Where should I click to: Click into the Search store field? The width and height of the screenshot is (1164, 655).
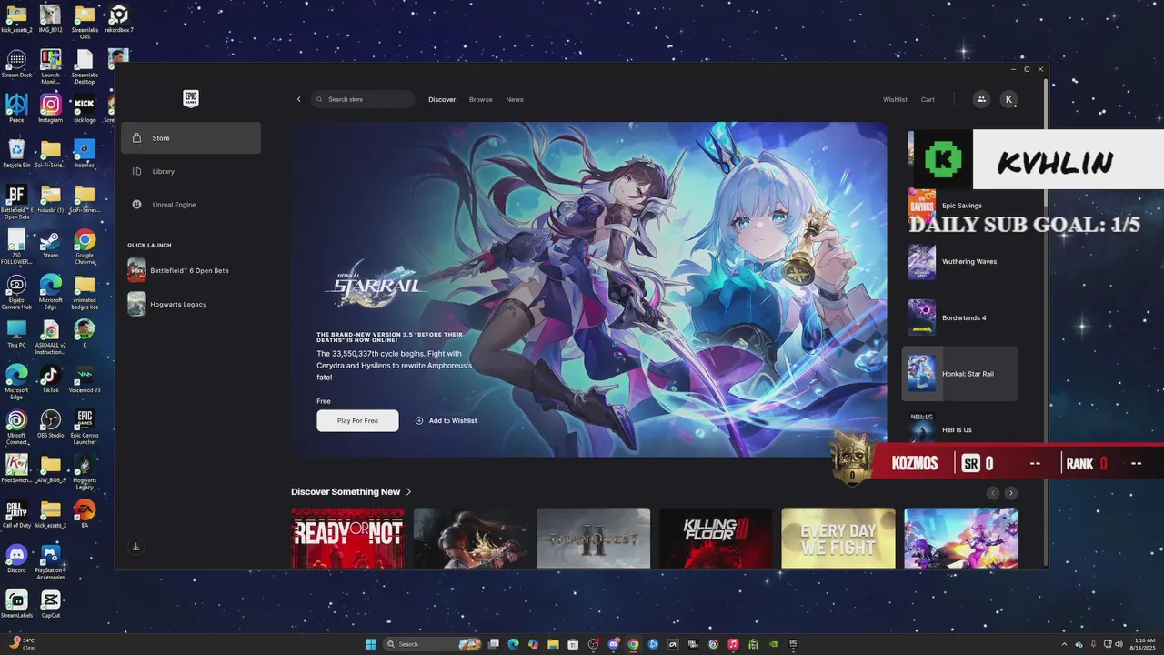click(363, 99)
